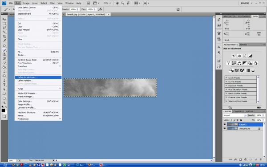Select the Eyedropper tool
This screenshot has width=267, height=167.
tap(4, 41)
